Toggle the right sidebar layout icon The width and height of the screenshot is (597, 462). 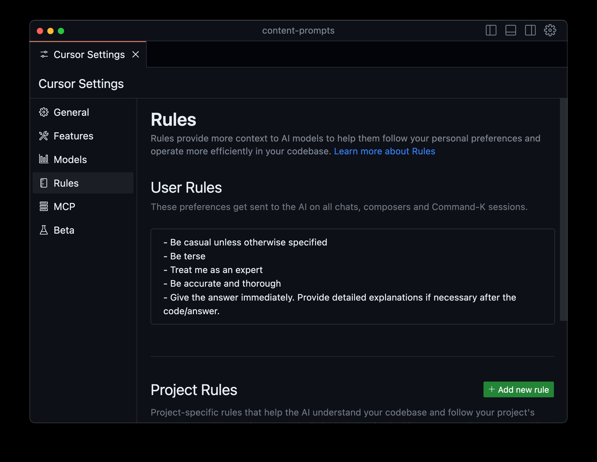(530, 30)
